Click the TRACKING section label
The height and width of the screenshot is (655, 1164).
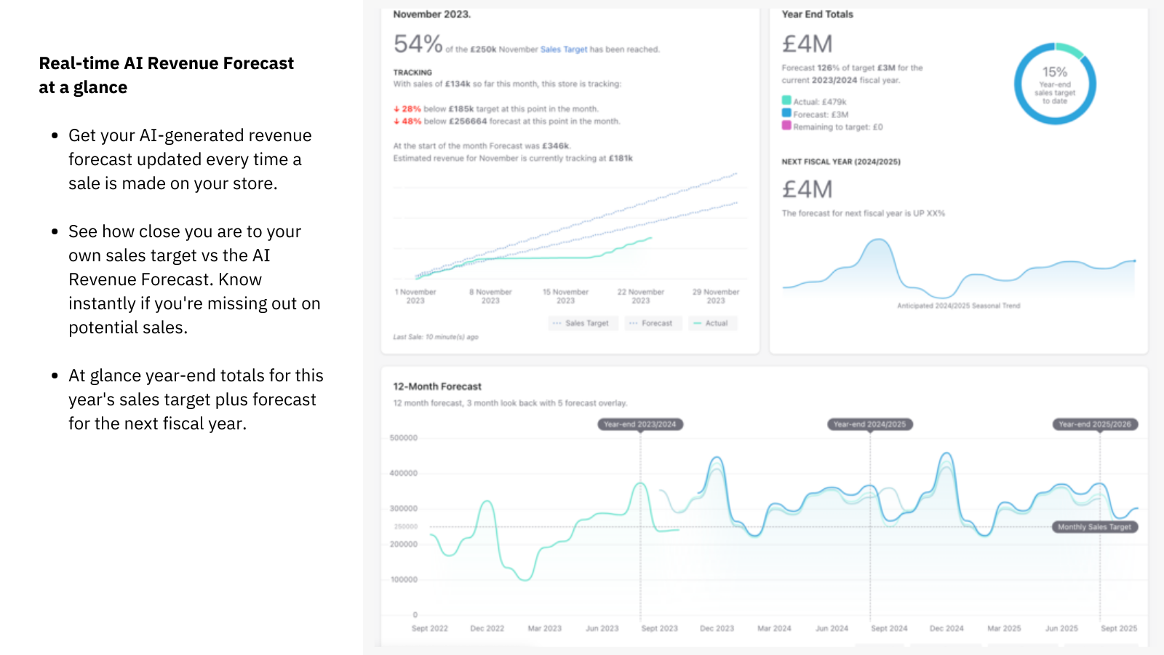(412, 73)
